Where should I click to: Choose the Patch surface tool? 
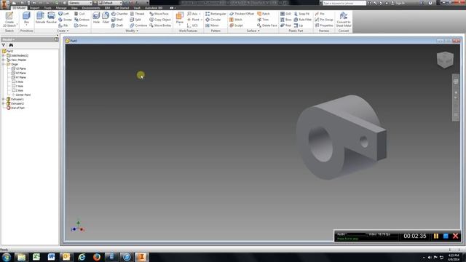[264, 14]
